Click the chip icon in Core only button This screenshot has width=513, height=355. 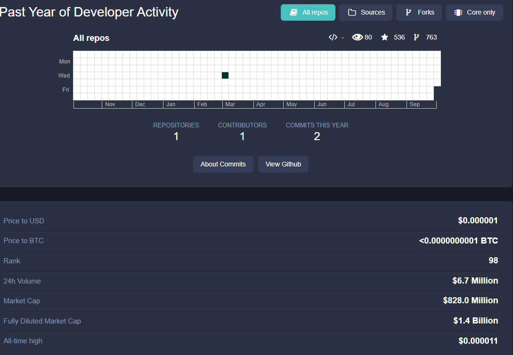coord(458,12)
